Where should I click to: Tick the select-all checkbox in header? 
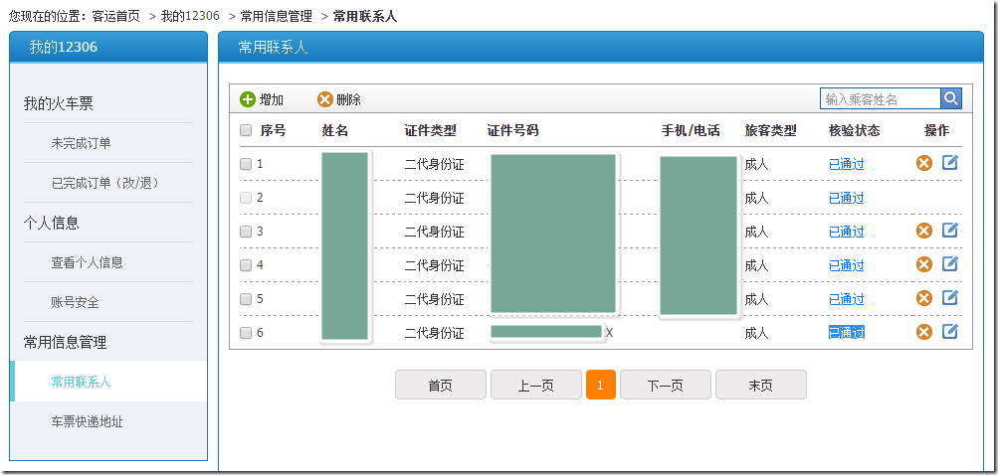(x=246, y=130)
